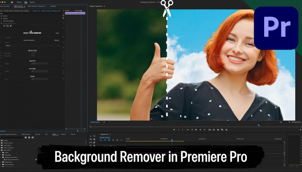The height and width of the screenshot is (172, 302).
Task: Toggle the Sharpness animation stopwatch
Action: click(x=3, y=56)
